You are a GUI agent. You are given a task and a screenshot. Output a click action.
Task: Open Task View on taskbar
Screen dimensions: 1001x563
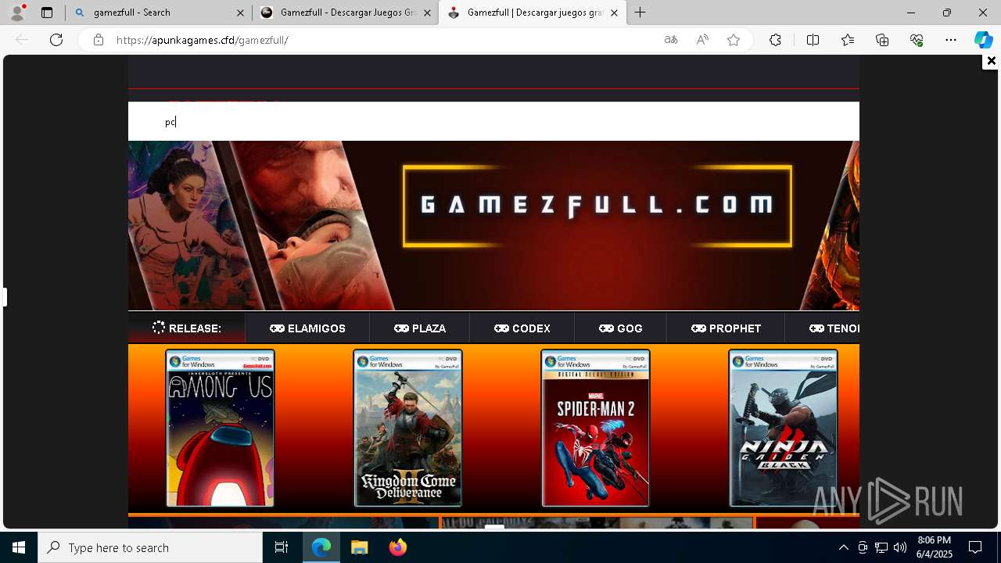coord(282,547)
